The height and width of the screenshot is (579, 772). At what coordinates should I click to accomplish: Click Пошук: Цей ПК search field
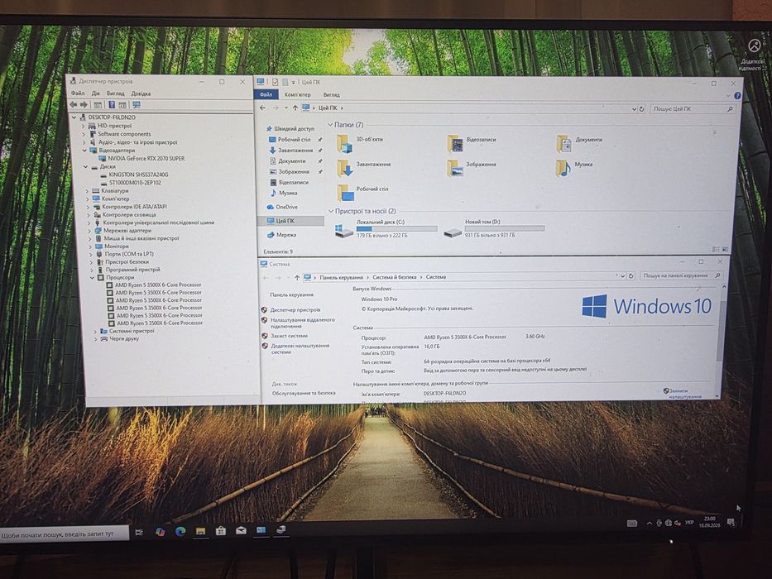[693, 109]
